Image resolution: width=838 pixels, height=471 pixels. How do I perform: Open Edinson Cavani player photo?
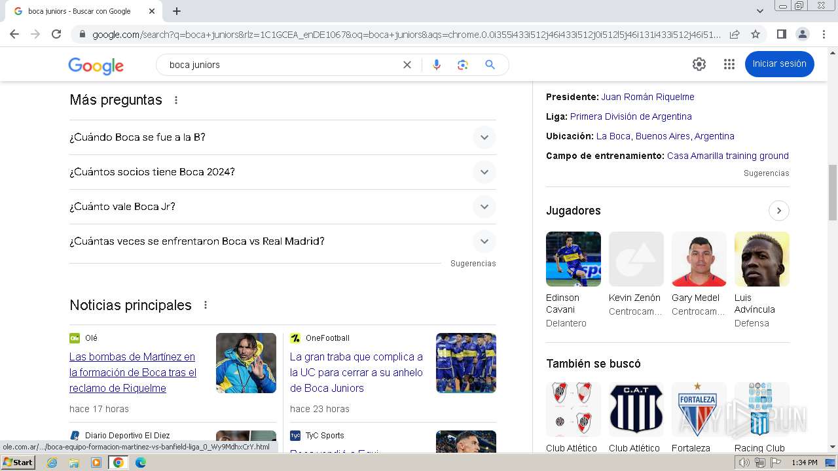(574, 259)
